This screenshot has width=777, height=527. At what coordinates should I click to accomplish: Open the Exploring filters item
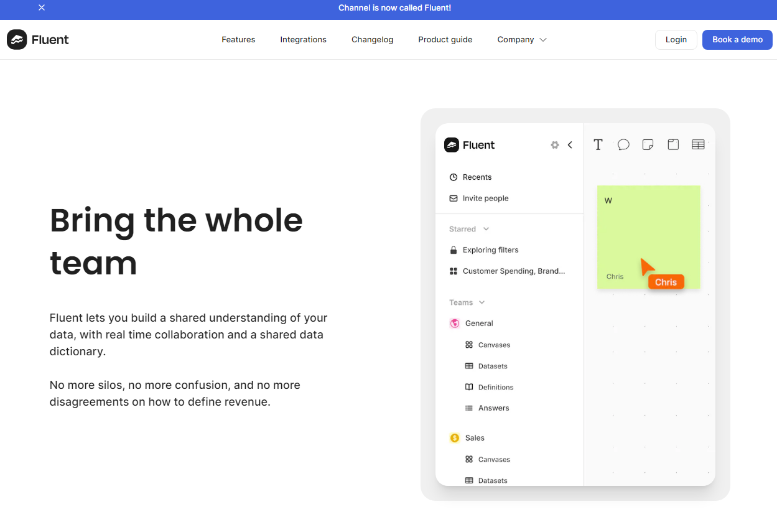coord(491,250)
